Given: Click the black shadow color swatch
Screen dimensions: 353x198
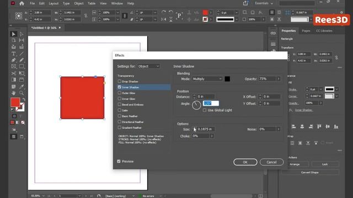Looking at the screenshot, I should point(227,79).
